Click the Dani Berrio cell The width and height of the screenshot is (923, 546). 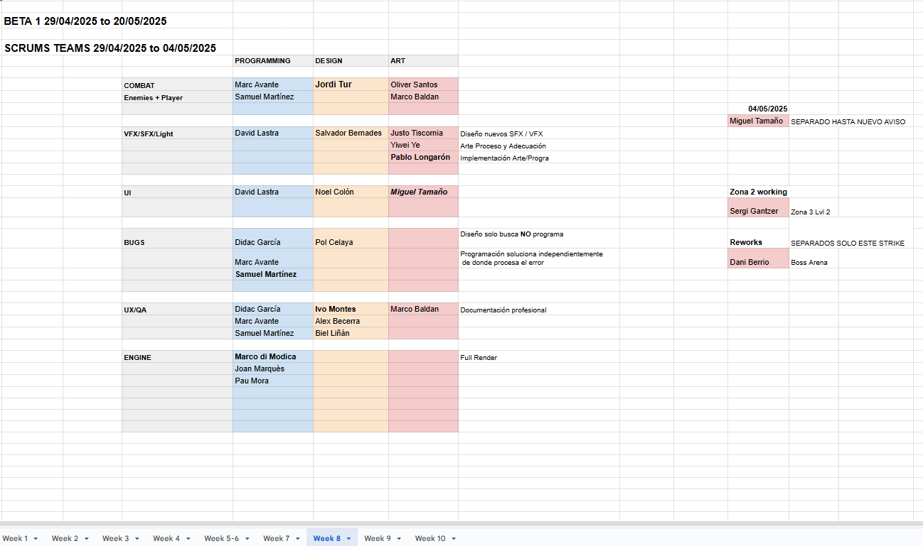[757, 262]
